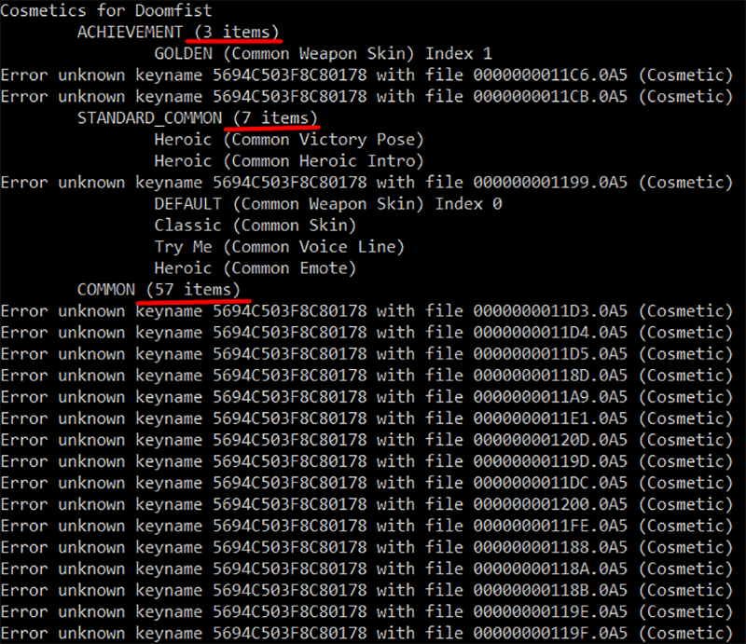The image size is (746, 644).
Task: Click the error line with file 000000001188.0A5
Action: [x=366, y=547]
